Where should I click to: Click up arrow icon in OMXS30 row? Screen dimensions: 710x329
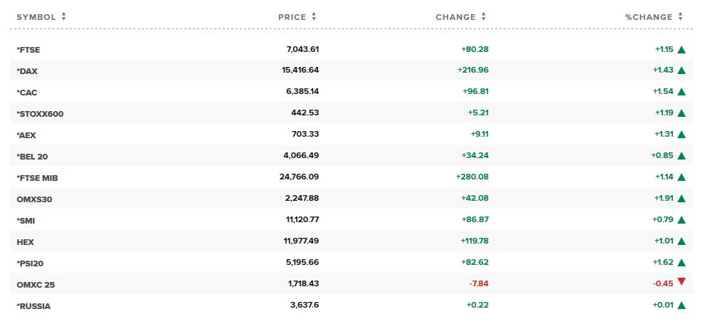pyautogui.click(x=682, y=199)
